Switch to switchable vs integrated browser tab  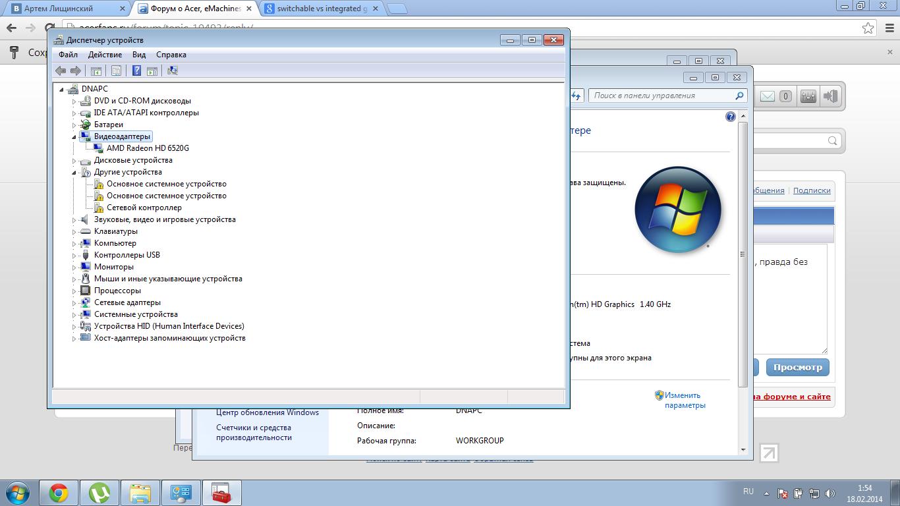[320, 9]
